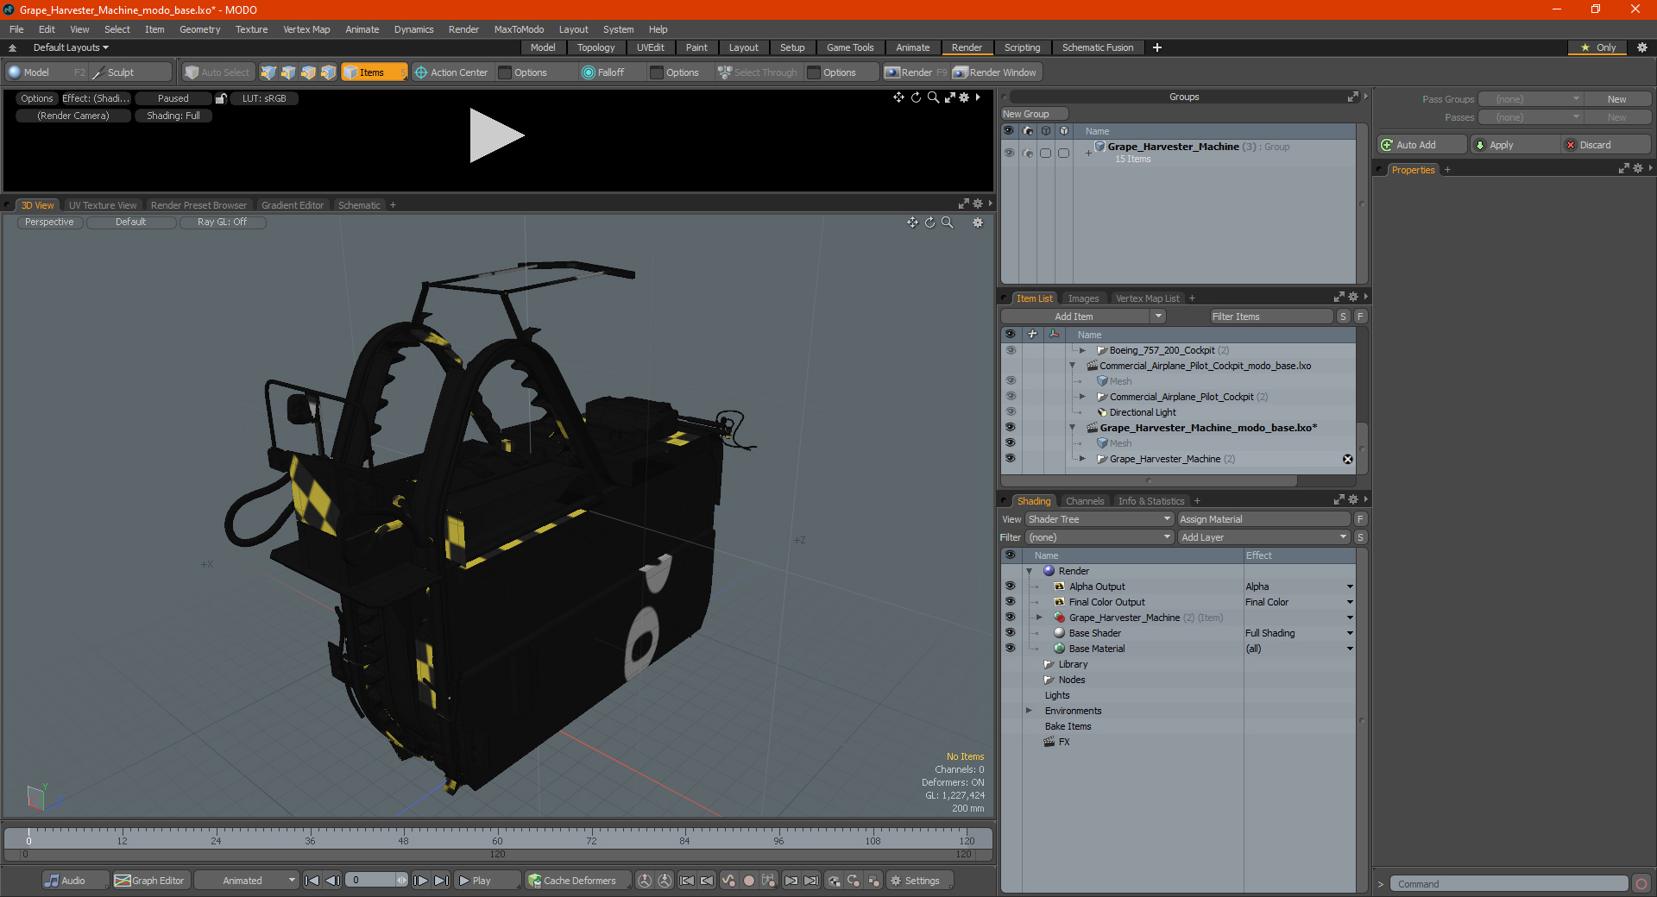Expand Boeing_757_200_Cockpit tree item
Screen dimensions: 1657x897
[1082, 350]
